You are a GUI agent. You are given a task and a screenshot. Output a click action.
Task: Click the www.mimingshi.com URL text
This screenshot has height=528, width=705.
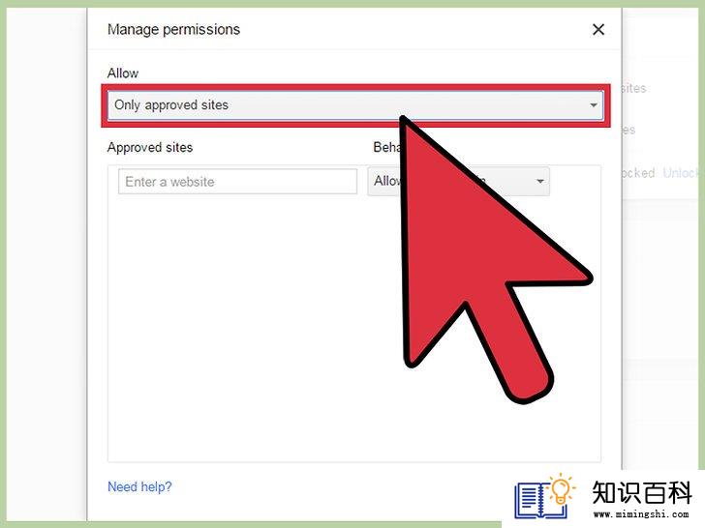[x=641, y=514]
